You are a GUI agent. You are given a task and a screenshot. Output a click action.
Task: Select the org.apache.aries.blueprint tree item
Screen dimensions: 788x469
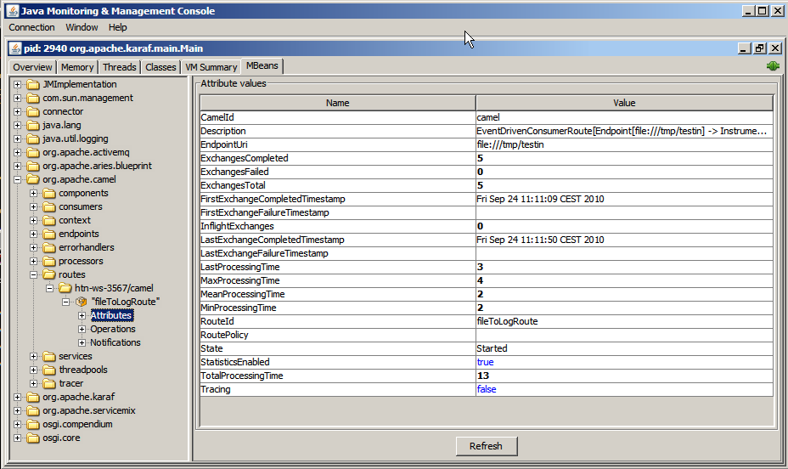tap(97, 166)
